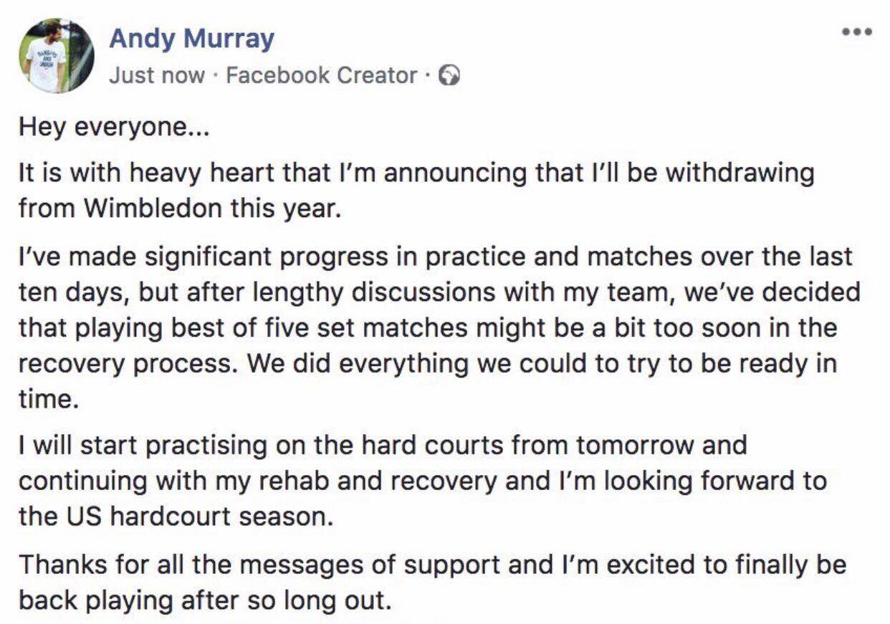Open the "Just now" timestamp link
The width and height of the screenshot is (890, 624).
click(155, 75)
